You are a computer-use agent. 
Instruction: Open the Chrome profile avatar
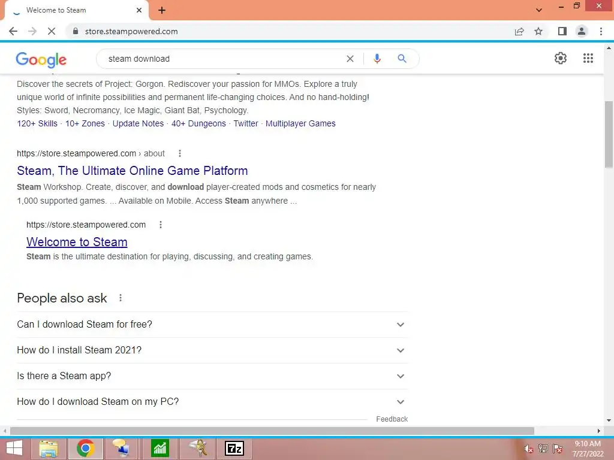(582, 31)
